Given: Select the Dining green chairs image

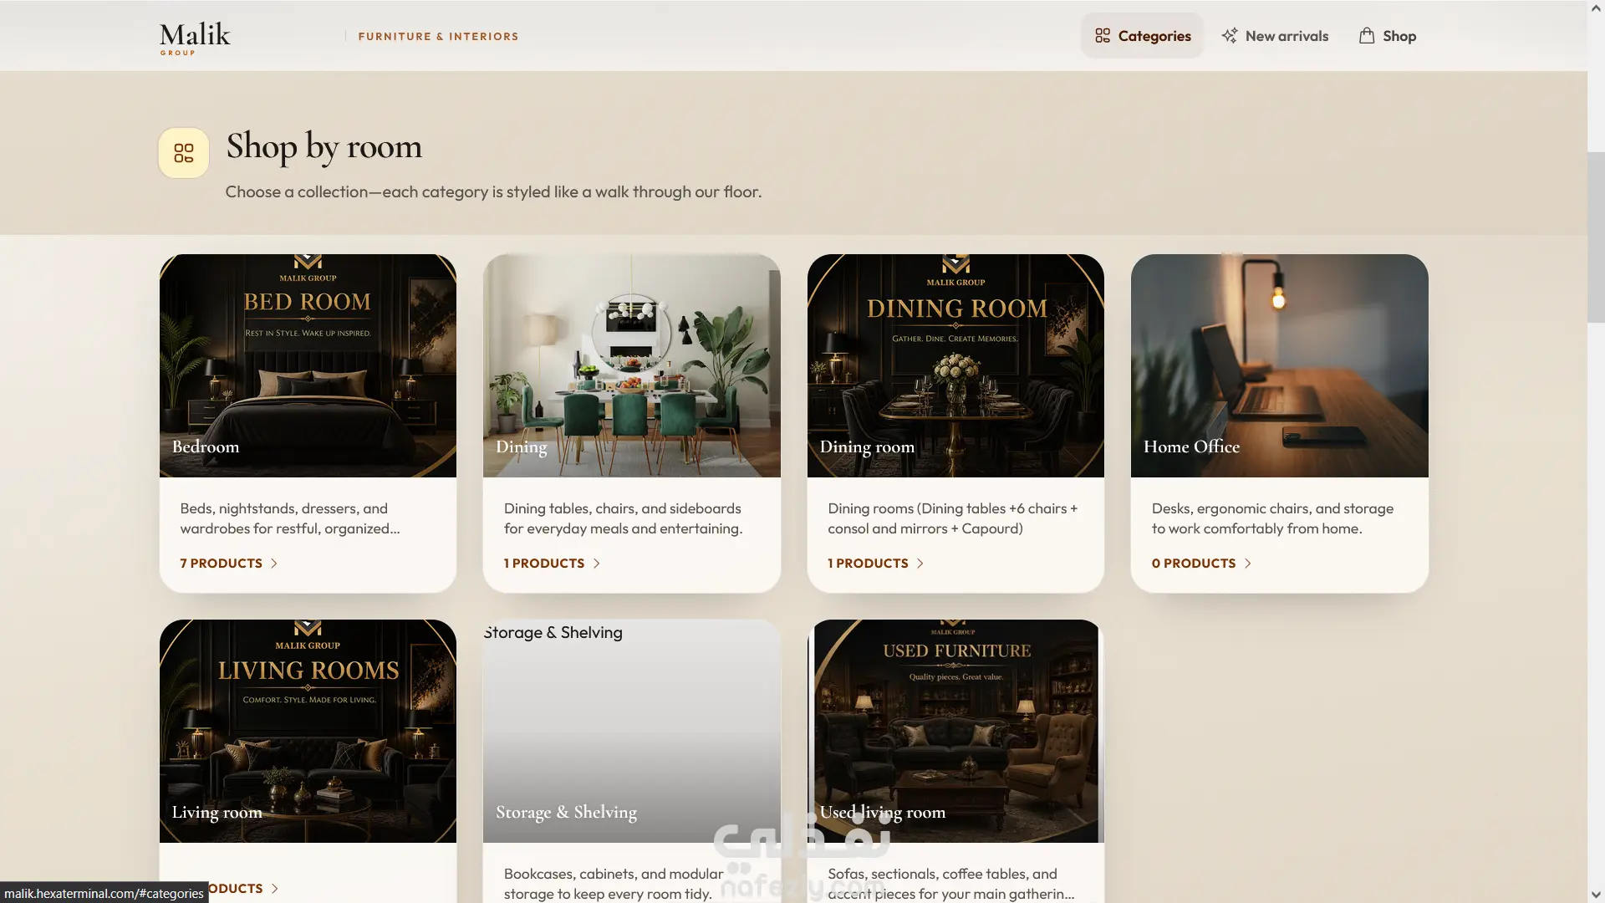Looking at the screenshot, I should [x=631, y=365].
